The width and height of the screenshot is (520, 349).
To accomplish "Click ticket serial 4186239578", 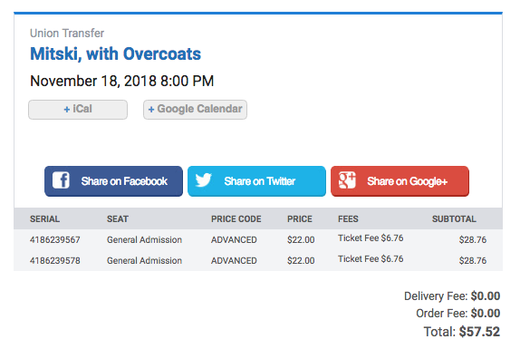I will pos(55,261).
